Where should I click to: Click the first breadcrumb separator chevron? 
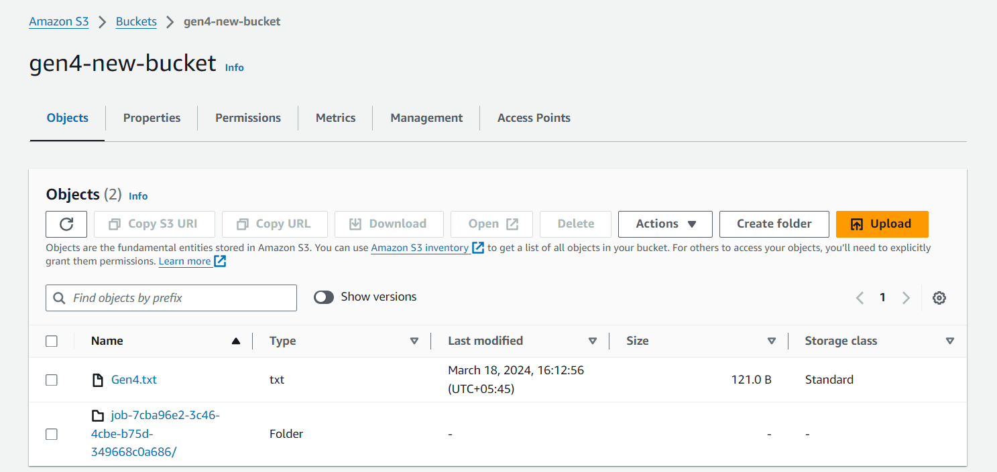point(103,21)
